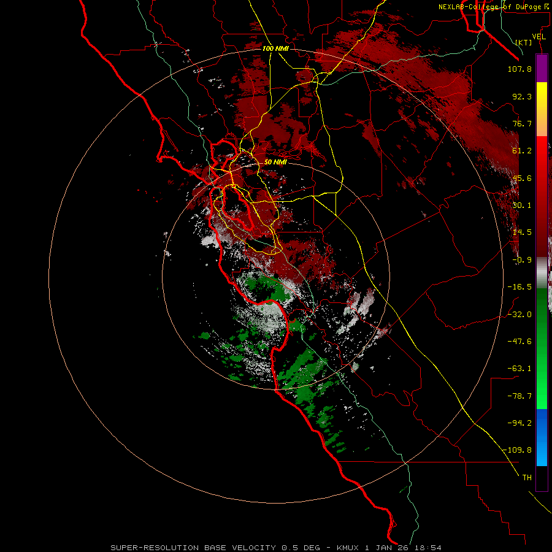Image resolution: width=552 pixels, height=552 pixels.
Task: Click the yellow-orange segment of color scale
Action: (x=542, y=109)
